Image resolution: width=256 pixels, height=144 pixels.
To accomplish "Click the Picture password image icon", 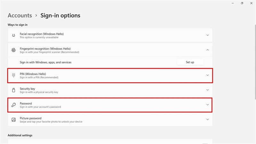I will [13, 120].
